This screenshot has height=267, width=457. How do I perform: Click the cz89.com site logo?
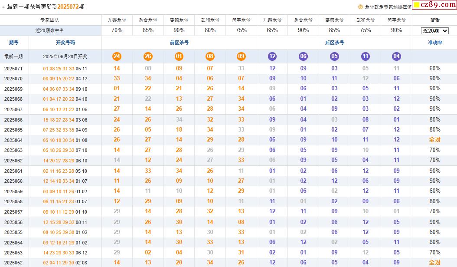434,5
